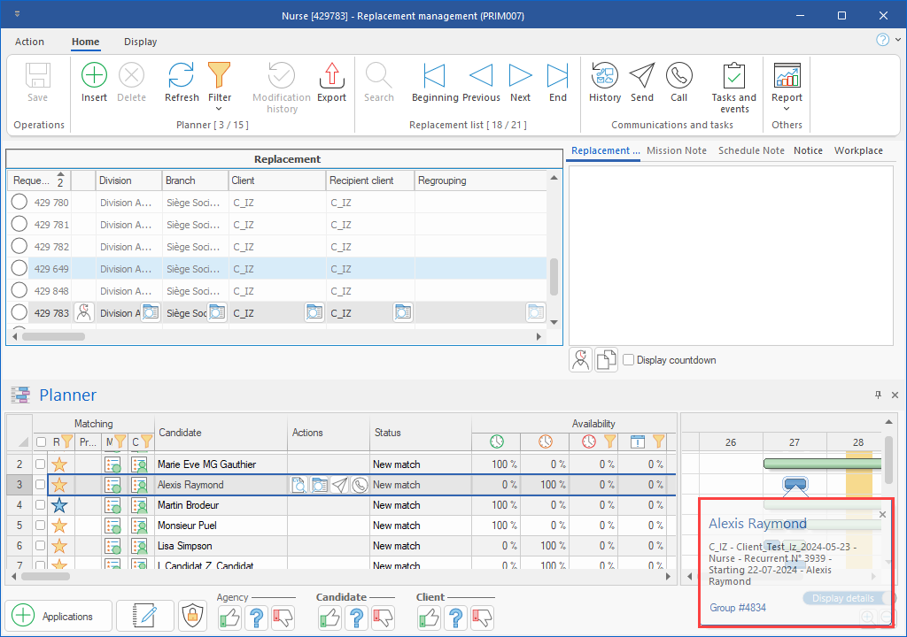The image size is (907, 637).
Task: Expand the quick access toolbar dropdown
Action: point(17,15)
